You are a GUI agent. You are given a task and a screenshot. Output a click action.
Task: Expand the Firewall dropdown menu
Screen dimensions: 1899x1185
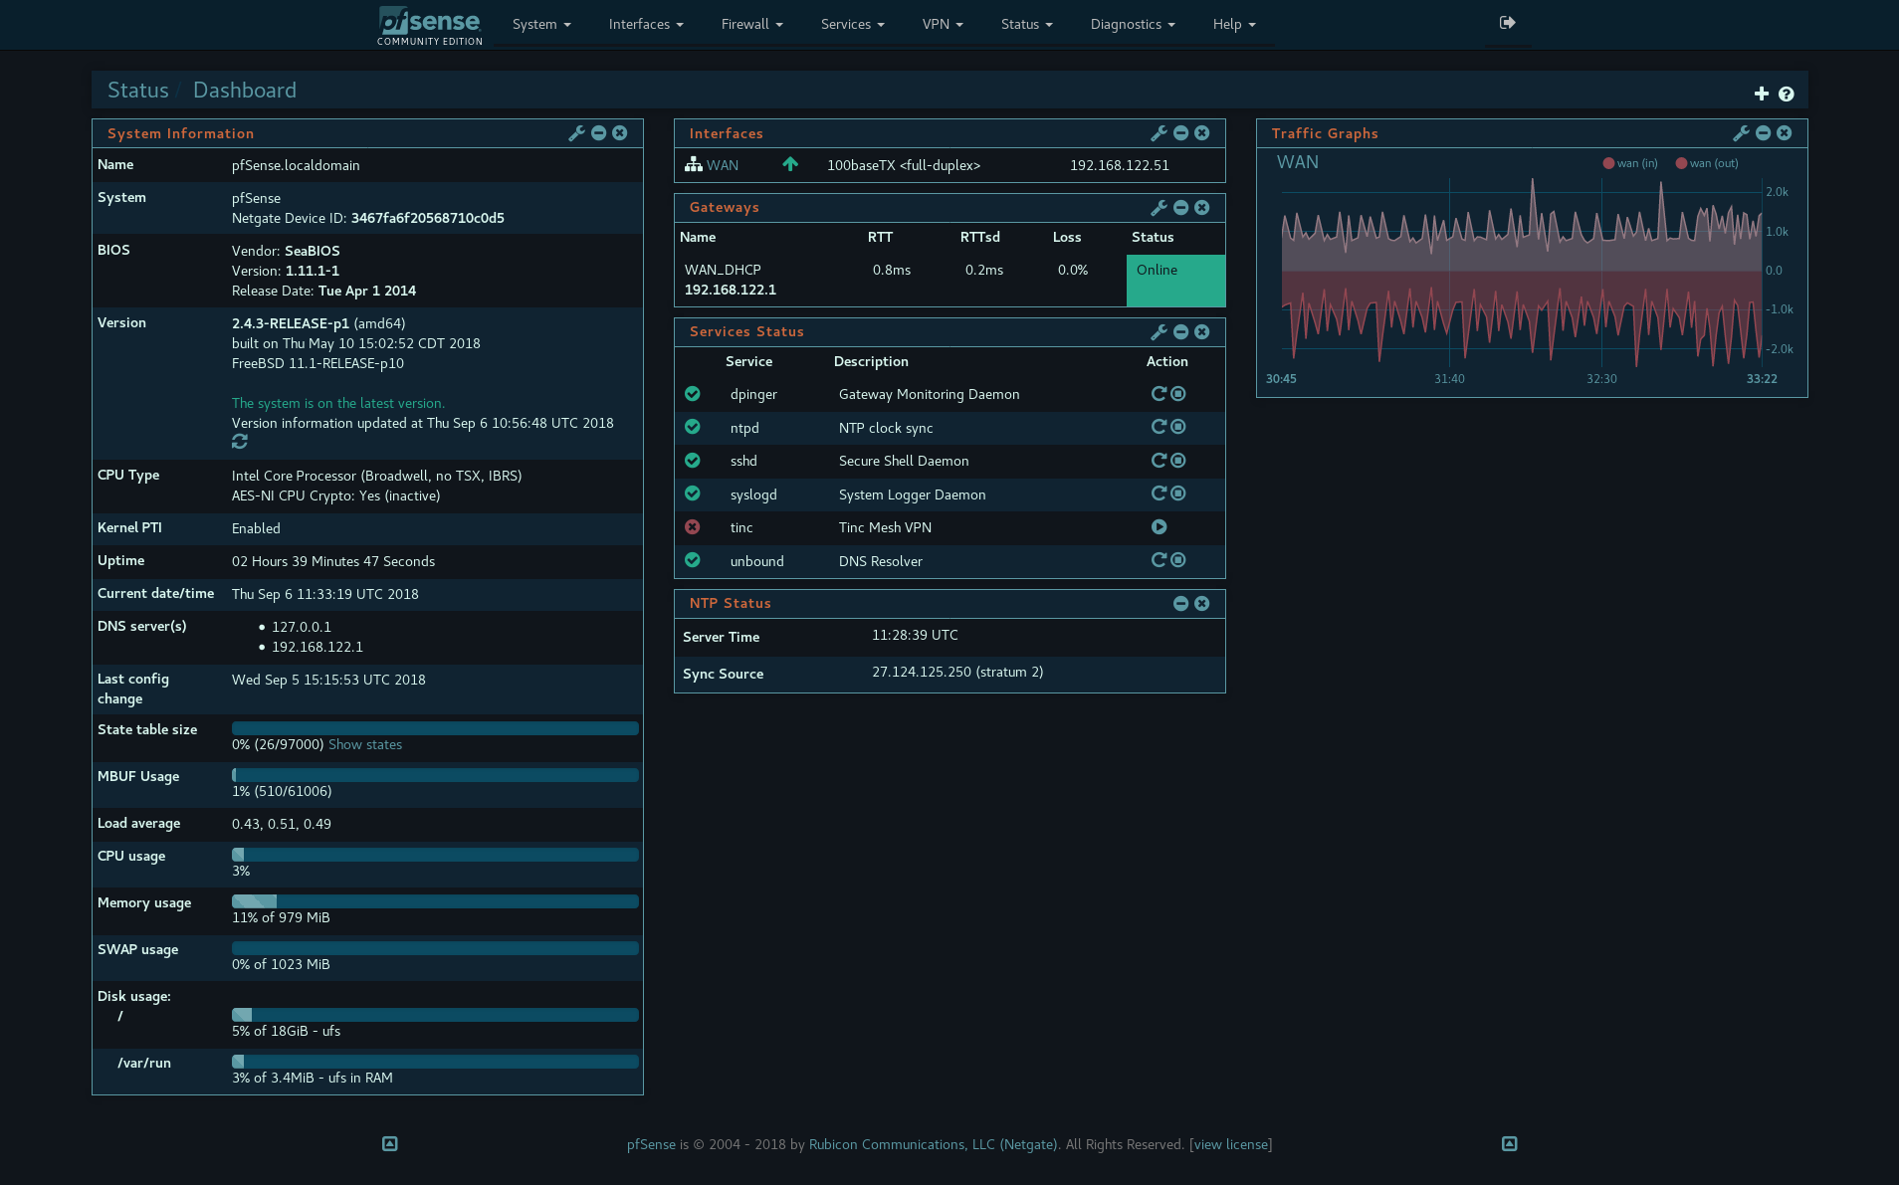coord(751,24)
